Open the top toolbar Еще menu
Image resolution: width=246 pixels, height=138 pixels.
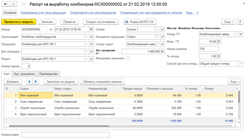pyautogui.click(x=228, y=22)
